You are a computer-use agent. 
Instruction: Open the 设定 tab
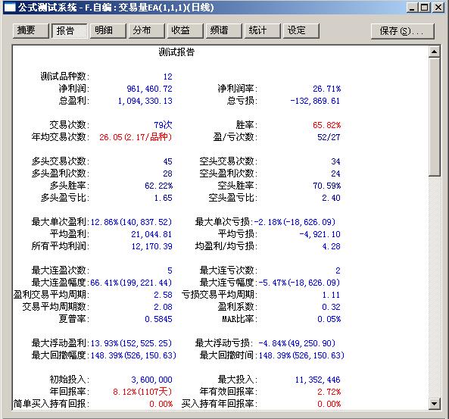pos(301,30)
